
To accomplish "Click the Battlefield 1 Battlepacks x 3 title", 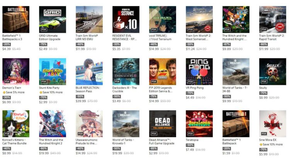I will tap(12, 37).
